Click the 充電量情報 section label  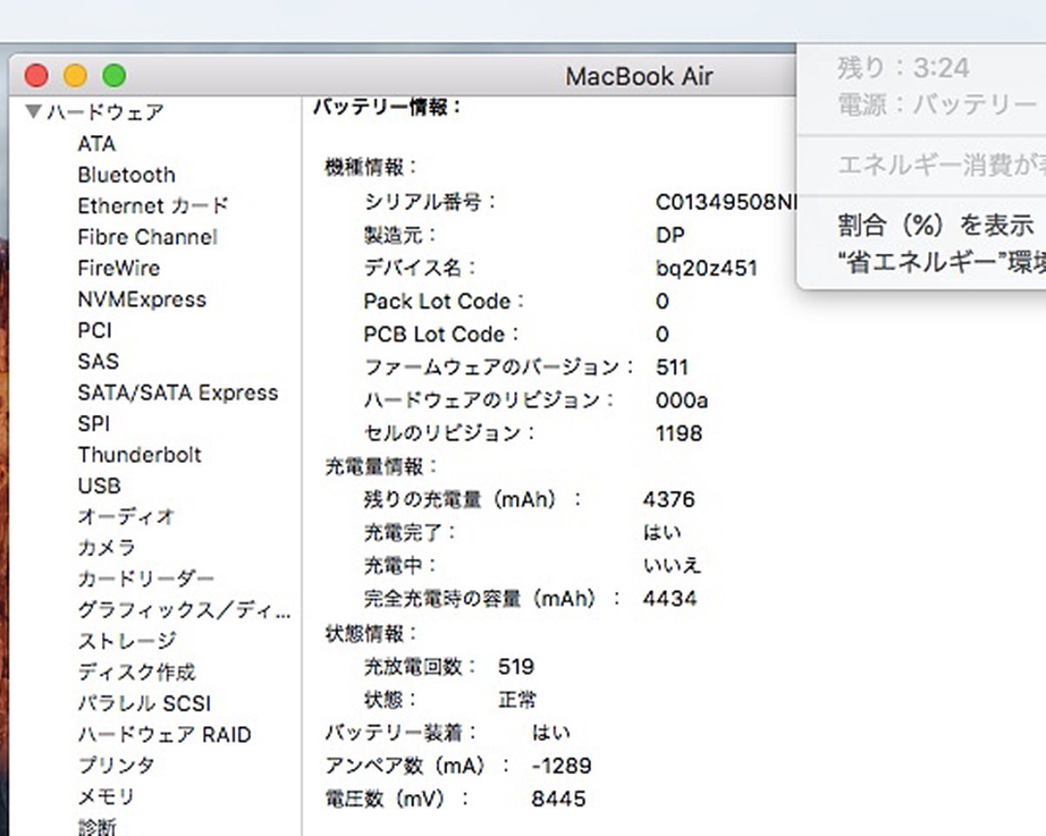383,466
